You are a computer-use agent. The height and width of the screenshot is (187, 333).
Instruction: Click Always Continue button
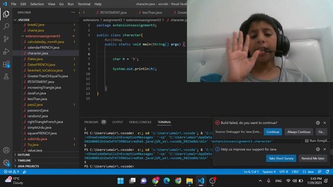pos(299,132)
